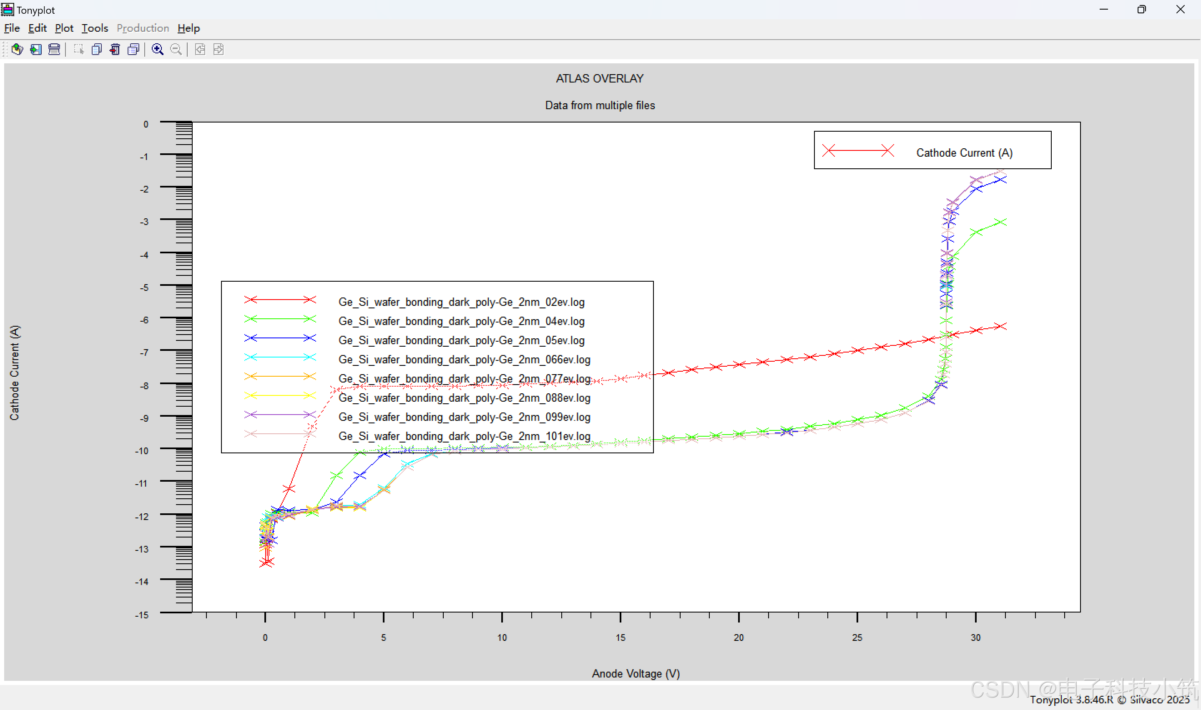
Task: Click the Open/Load file toolbar icon
Action: 17,49
